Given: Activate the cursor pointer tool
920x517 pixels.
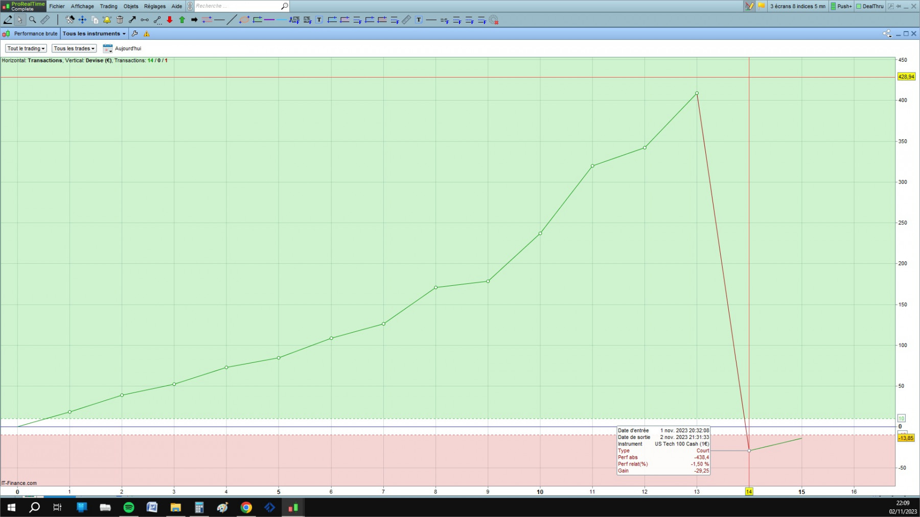Looking at the screenshot, I should coord(20,20).
